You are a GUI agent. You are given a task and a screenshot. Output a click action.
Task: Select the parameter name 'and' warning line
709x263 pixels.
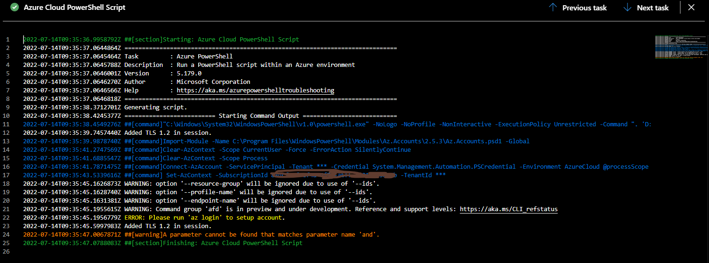(x=201, y=234)
